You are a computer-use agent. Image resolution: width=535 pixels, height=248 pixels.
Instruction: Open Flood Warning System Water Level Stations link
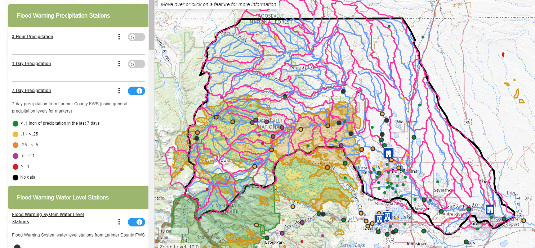coord(48,218)
